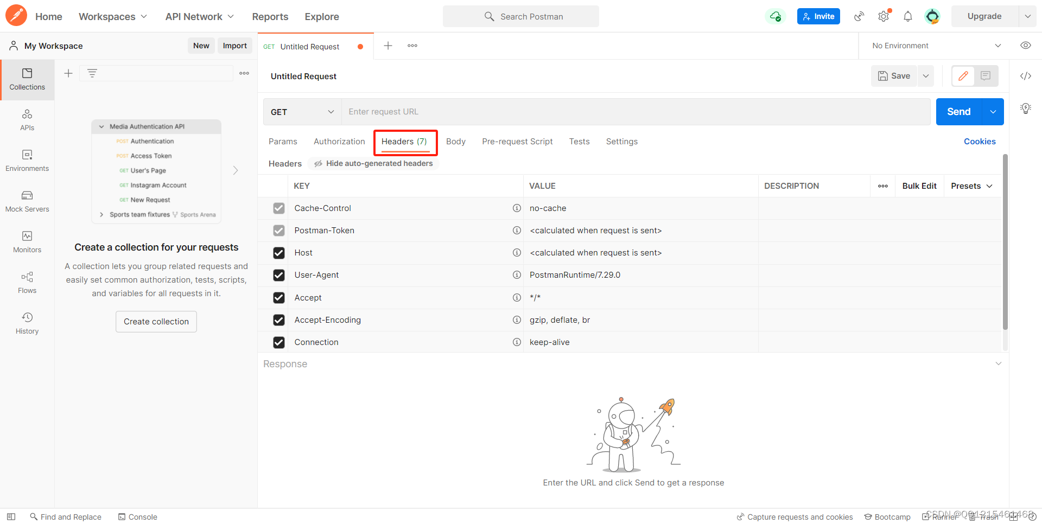Viewport: 1042px width, 524px height.
Task: Click the Postman logo icon
Action: (x=16, y=16)
